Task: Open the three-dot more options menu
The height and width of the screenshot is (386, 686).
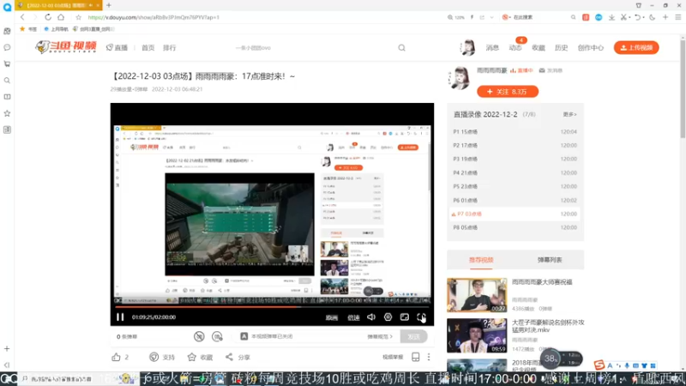Action: tap(429, 357)
